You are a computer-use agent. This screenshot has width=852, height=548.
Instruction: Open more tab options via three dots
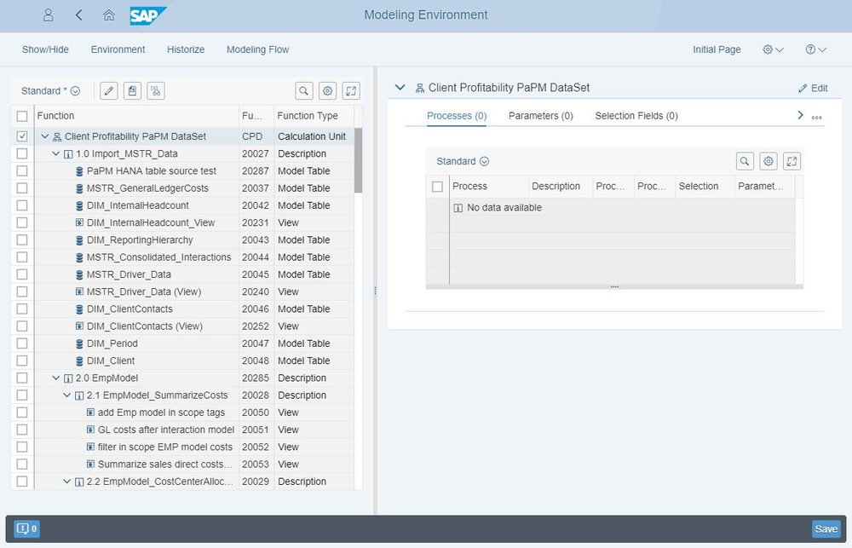point(817,118)
